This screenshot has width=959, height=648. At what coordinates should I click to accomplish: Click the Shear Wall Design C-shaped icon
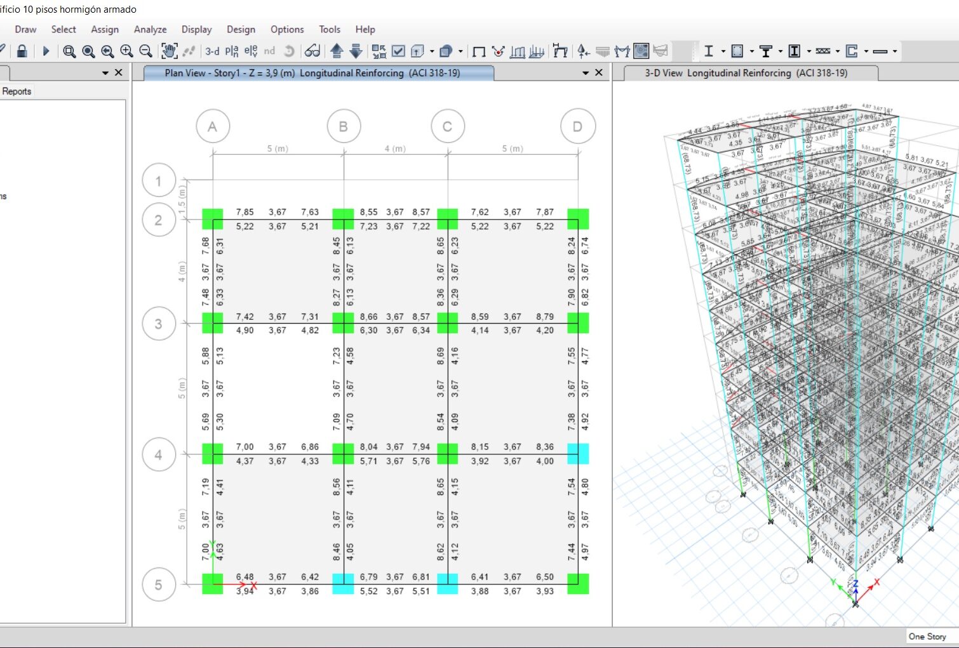click(x=852, y=51)
